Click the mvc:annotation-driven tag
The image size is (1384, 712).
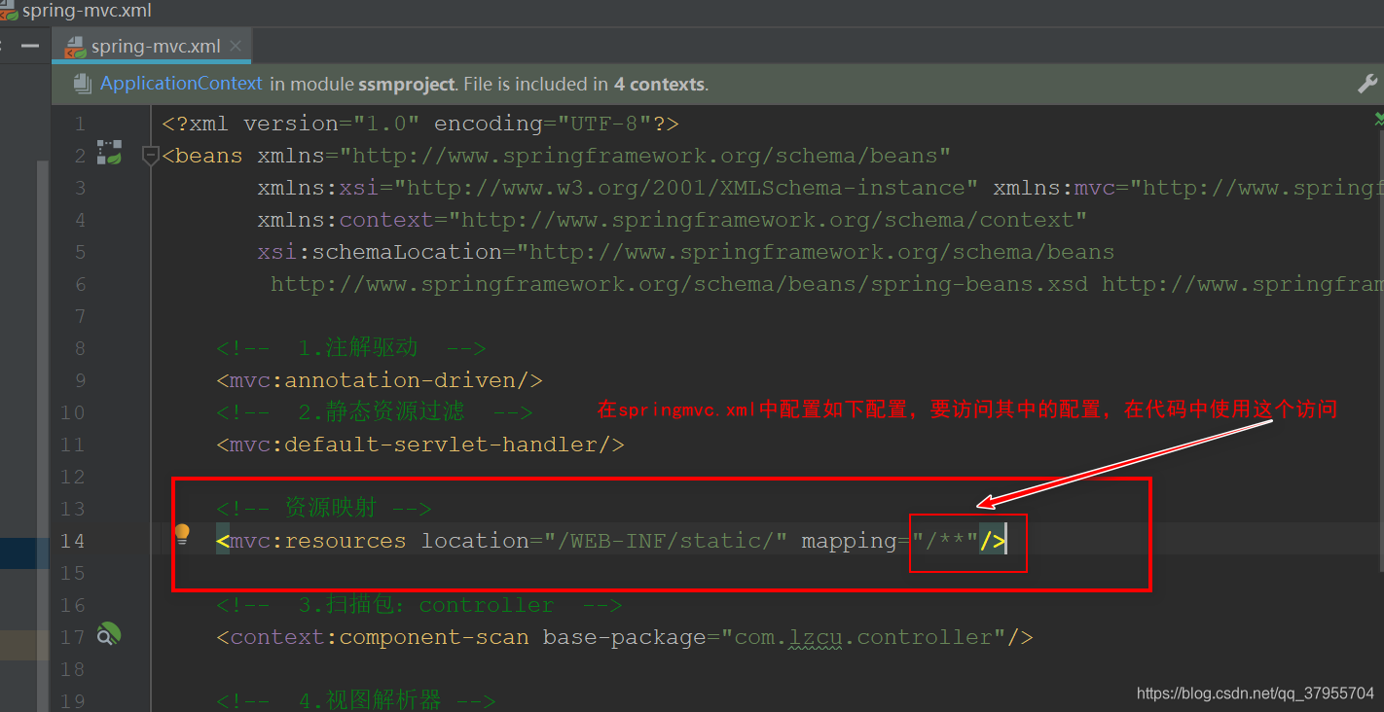tap(380, 380)
